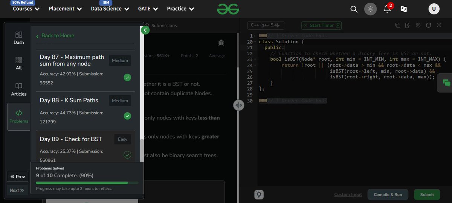The image size is (452, 203).
Task: Go to next page with Next button
Action: point(17,190)
